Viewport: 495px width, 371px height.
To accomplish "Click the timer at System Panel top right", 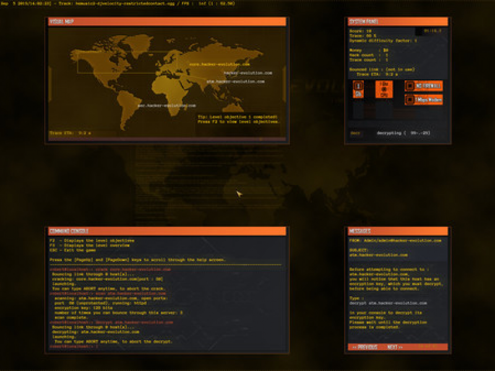I will [433, 31].
